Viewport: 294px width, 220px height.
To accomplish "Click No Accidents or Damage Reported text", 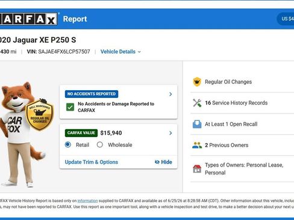I will click(116, 107).
